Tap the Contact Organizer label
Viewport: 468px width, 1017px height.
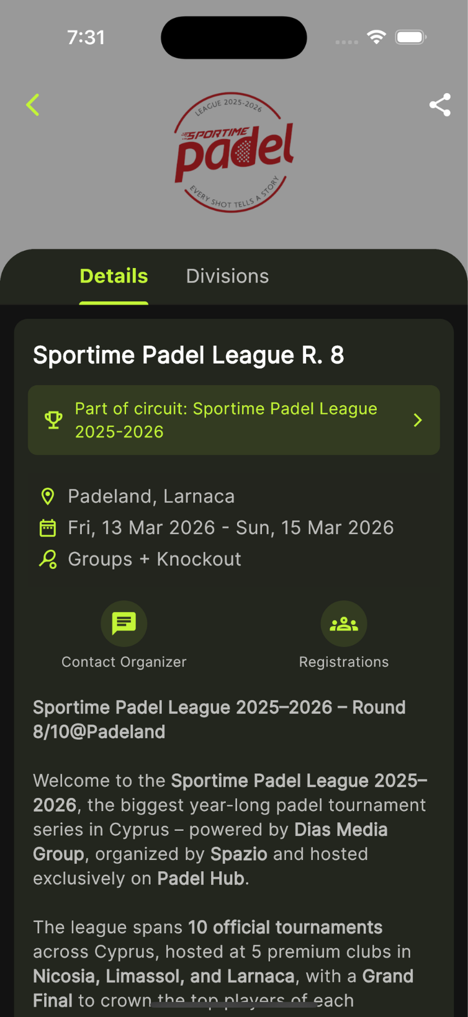click(x=124, y=662)
